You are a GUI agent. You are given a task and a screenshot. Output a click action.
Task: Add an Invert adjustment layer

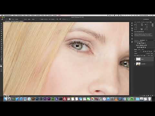pyautogui.click(x=138, y=47)
